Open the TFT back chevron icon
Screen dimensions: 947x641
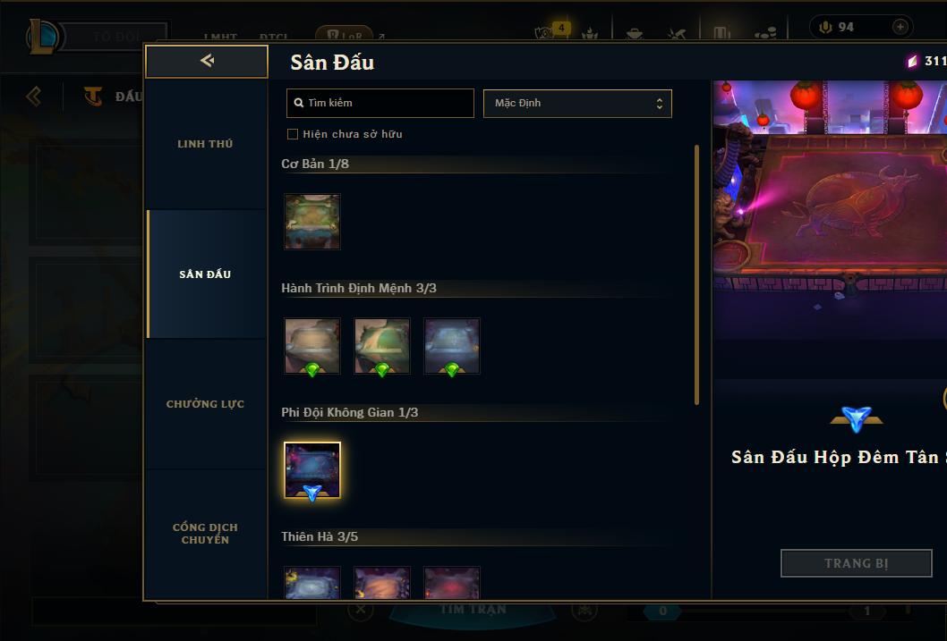(x=34, y=96)
